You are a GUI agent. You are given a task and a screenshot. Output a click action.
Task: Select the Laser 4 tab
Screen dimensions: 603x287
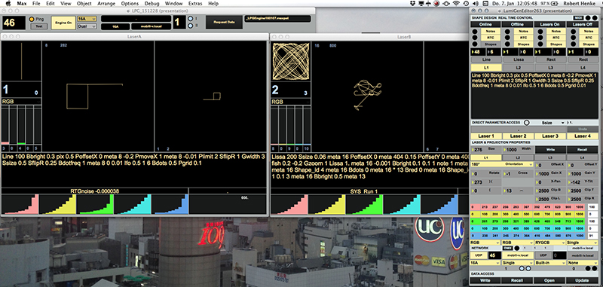(x=583, y=136)
